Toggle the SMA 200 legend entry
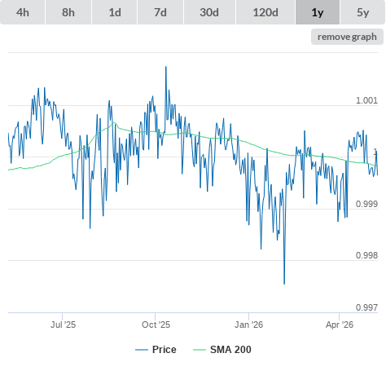The width and height of the screenshot is (386, 371). coord(230,350)
